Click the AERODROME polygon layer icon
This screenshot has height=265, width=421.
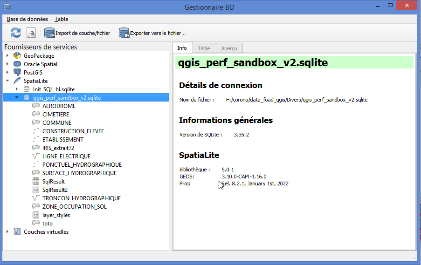pyautogui.click(x=36, y=106)
